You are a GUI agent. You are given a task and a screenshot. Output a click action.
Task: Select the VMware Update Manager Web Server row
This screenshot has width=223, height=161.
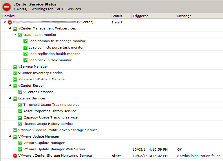(112, 149)
